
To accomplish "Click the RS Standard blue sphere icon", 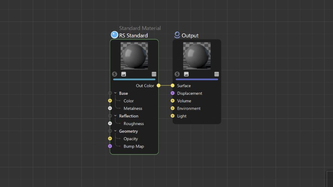I will (x=114, y=34).
